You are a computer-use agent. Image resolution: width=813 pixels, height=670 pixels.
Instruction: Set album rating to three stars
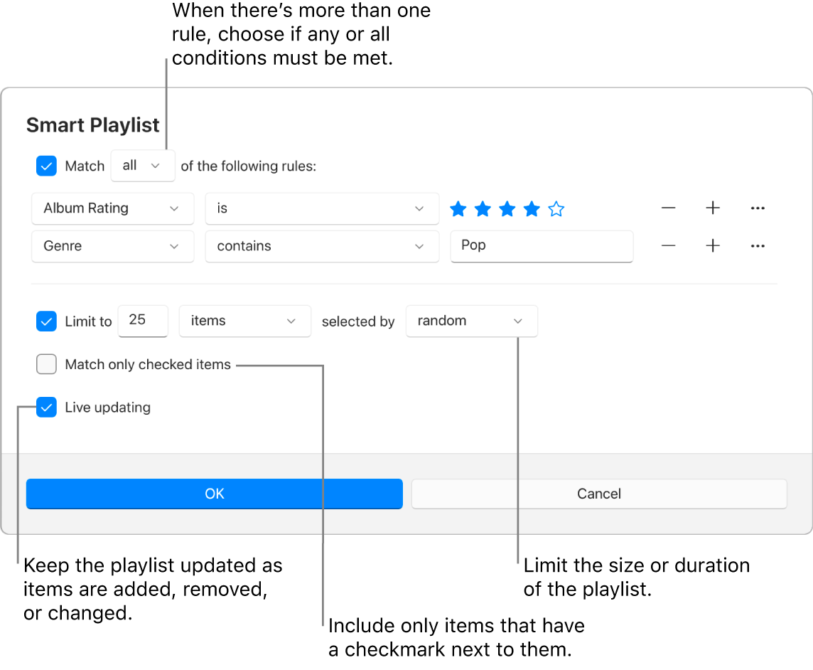pos(507,209)
